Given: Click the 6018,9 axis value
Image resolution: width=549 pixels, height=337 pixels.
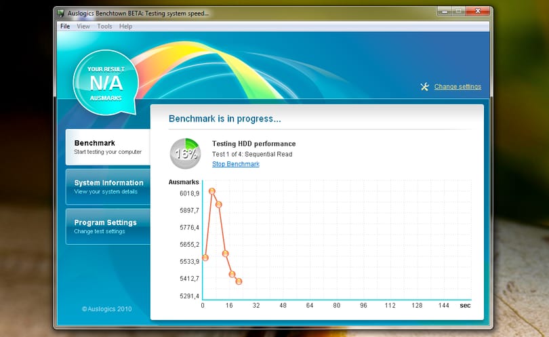Looking at the screenshot, I should [189, 193].
